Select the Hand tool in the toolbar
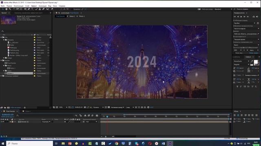Viewport: 261px width, 146px height. pos(7,9)
